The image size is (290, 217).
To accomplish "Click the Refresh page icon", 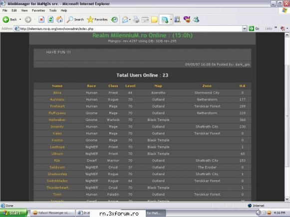I will (x=50, y=19).
